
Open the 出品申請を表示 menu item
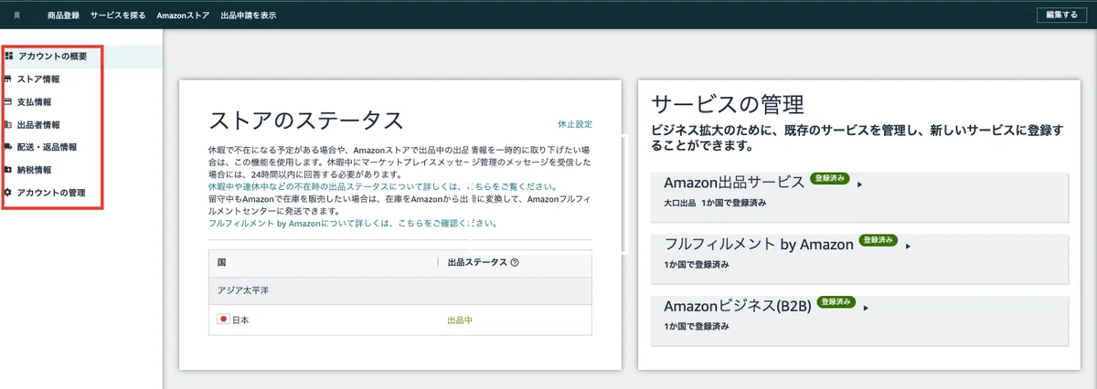(249, 16)
